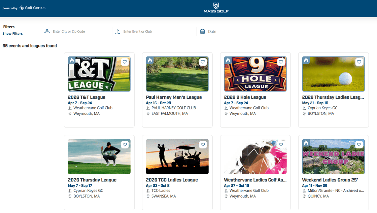Click flame badge on Paul Harney image
The width and height of the screenshot is (377, 213).
pos(150,60)
